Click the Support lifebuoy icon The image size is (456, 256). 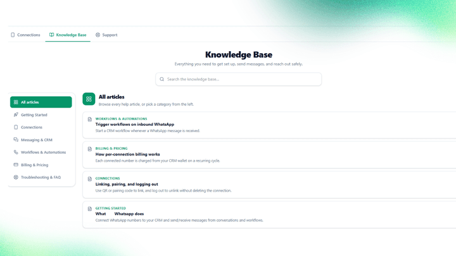[x=98, y=35]
